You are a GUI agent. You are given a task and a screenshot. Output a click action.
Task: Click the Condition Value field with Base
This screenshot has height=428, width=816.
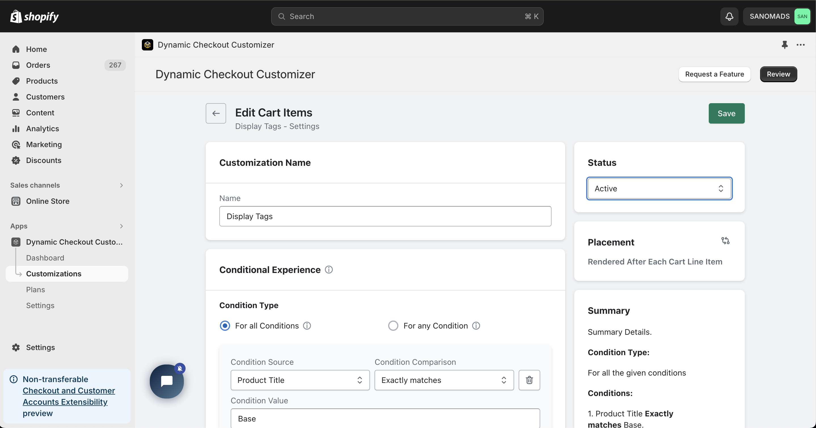tap(385, 418)
